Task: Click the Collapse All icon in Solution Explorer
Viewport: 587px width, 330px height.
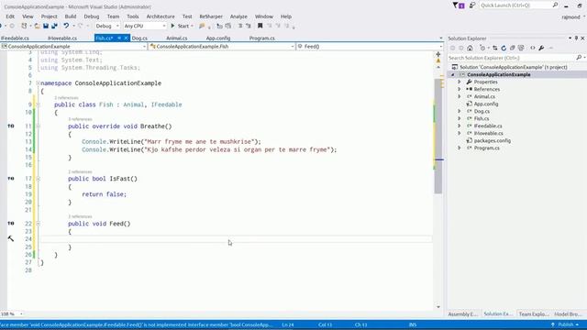Action: click(x=512, y=48)
